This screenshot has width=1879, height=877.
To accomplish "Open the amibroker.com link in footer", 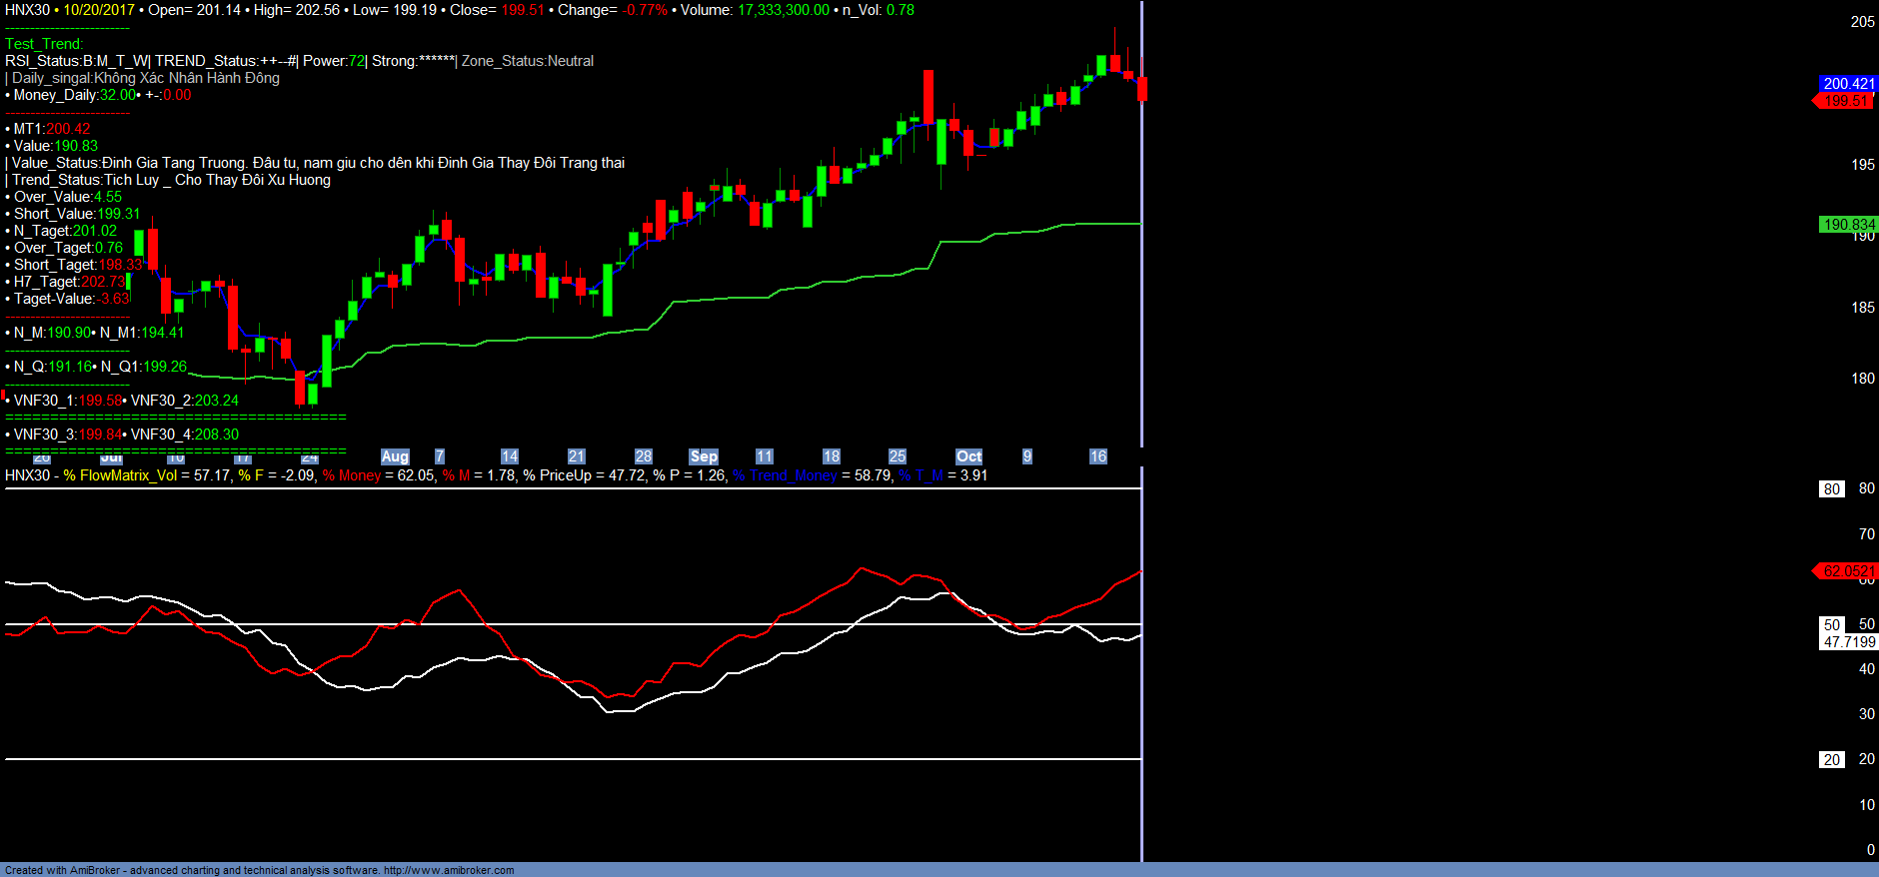I will 449,870.
